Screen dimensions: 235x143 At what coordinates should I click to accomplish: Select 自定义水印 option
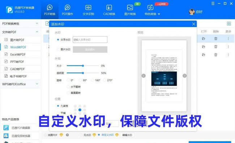coord(99,135)
